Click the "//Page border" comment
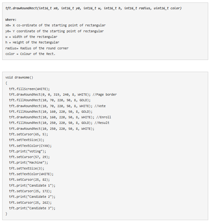 coord(106,94)
